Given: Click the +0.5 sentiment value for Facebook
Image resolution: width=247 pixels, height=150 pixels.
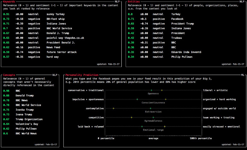Looking at the screenshot, I should click(x=143, y=19).
